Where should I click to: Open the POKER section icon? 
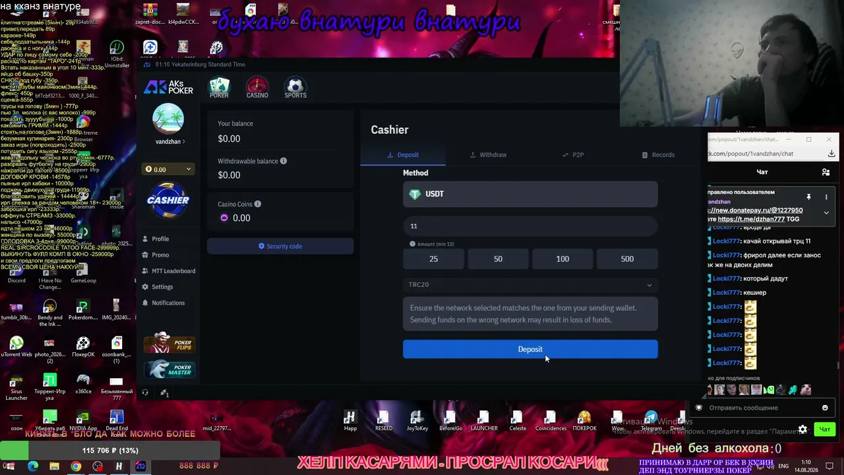point(219,88)
